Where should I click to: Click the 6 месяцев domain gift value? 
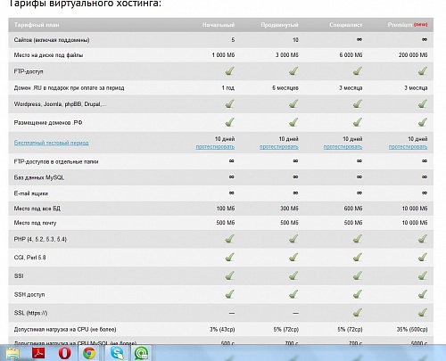pos(285,88)
